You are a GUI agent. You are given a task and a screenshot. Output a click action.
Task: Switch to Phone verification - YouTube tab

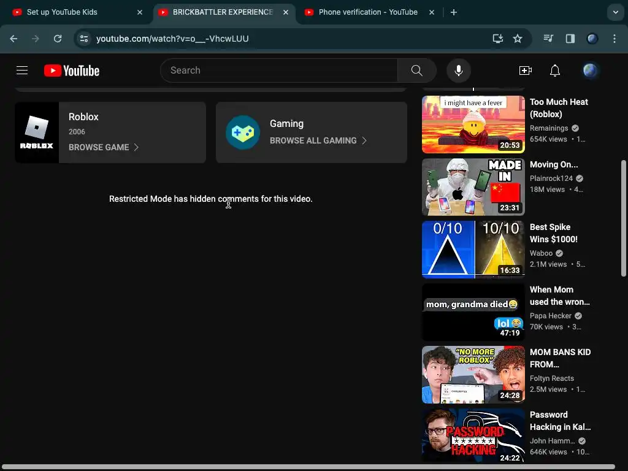coord(368,12)
